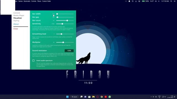Close the settings panel via Close
Image resolution: width=177 pixels, height=99 pixels.
(x=15, y=29)
